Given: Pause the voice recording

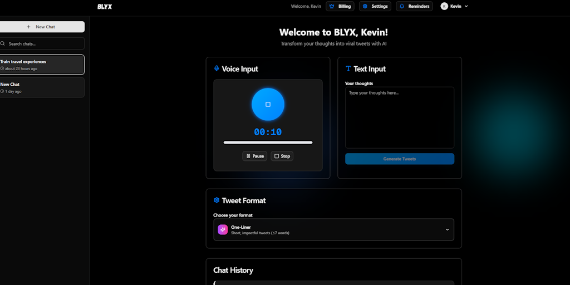Looking at the screenshot, I should point(255,156).
